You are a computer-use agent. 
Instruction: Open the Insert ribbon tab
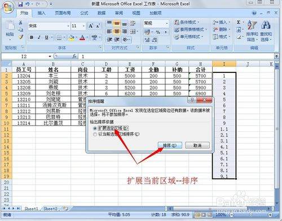pyautogui.click(x=41, y=13)
